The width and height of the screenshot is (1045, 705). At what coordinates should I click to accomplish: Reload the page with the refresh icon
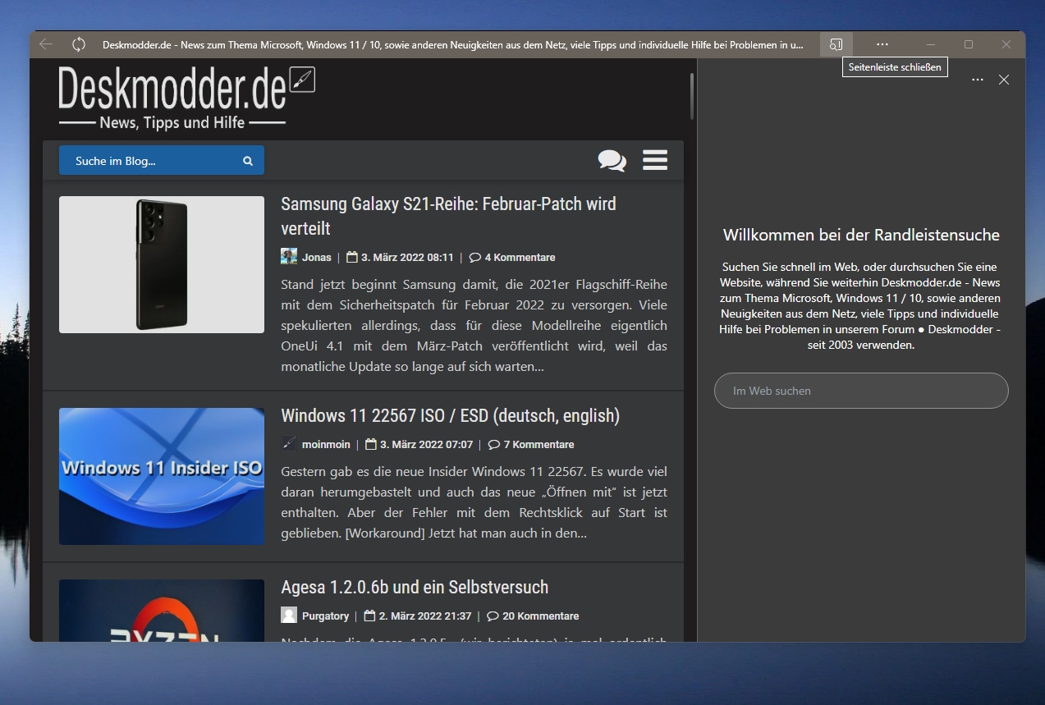79,44
